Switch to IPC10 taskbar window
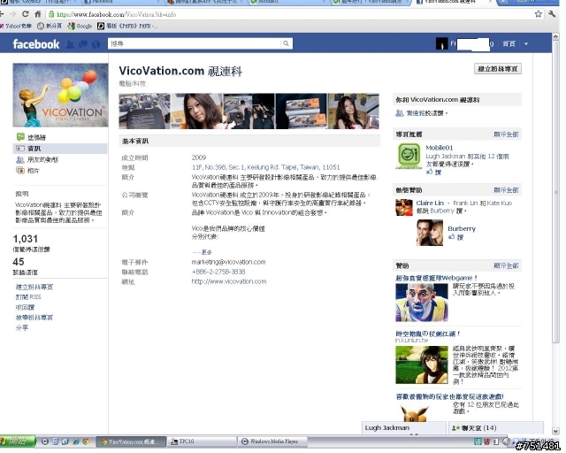Image resolution: width=566 pixels, height=453 pixels. 202,441
